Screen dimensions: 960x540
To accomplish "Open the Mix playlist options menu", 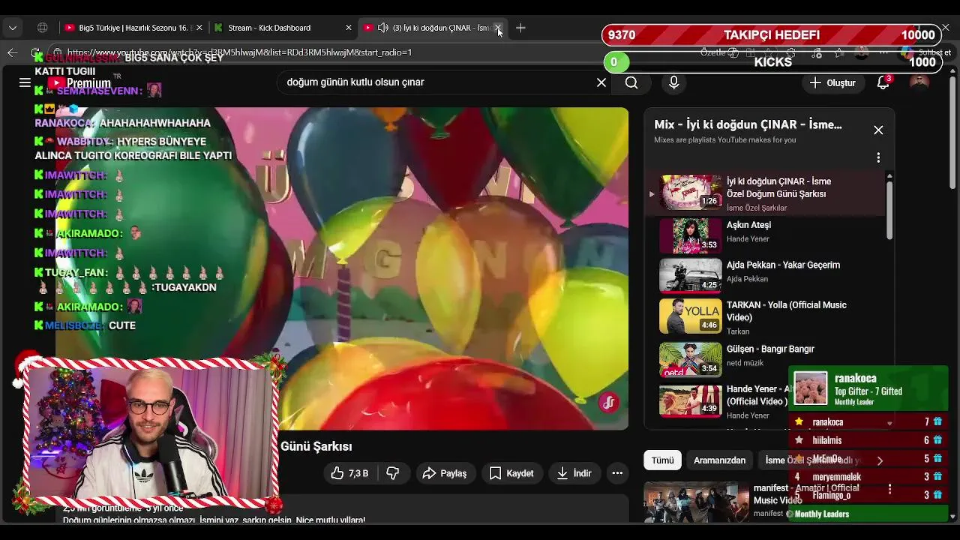I will click(x=878, y=157).
